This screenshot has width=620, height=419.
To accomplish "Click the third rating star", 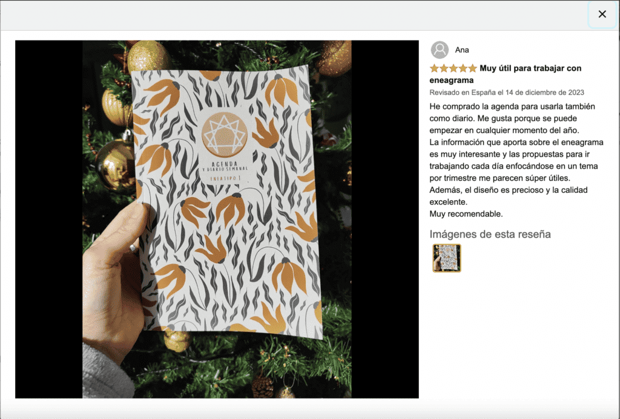I will 453,68.
